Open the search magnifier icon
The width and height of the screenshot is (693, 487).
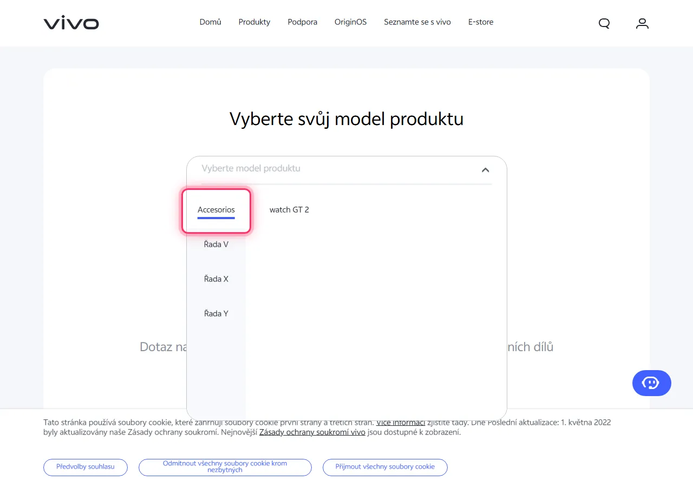(x=604, y=23)
